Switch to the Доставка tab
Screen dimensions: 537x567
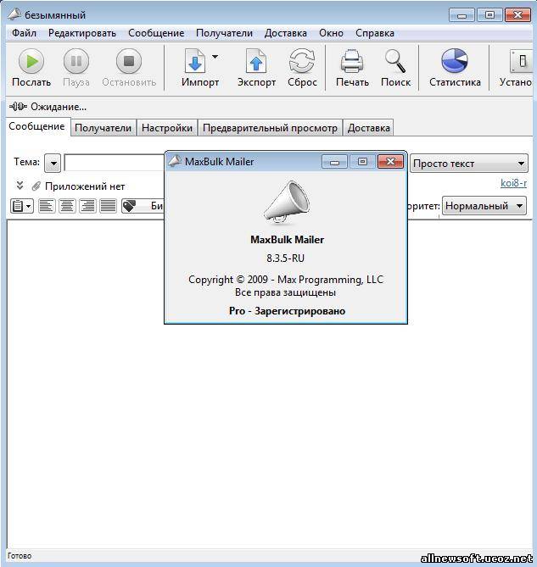(x=368, y=128)
